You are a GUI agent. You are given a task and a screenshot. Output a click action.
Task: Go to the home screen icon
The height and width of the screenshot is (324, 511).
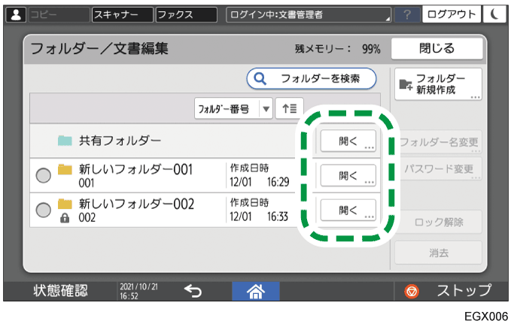pos(256,291)
